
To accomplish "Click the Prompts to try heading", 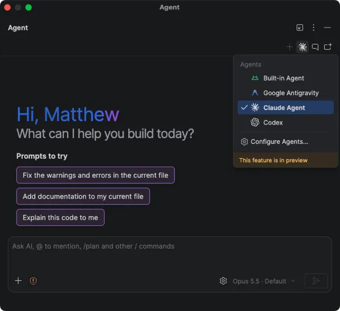I will (x=42, y=156).
